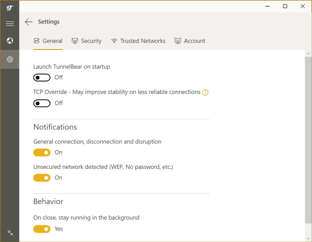The image size is (312, 242).
Task: Click 'Unsecured network detected' label text
Action: coord(103,167)
